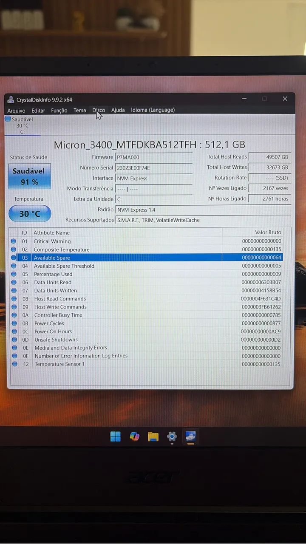Select the Temperature Sensor 1 row

pyautogui.click(x=146, y=364)
